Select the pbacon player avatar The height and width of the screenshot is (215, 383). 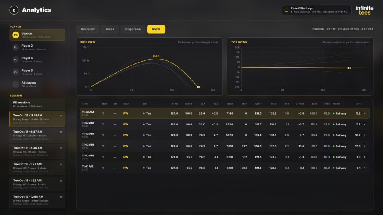[x=16, y=35]
